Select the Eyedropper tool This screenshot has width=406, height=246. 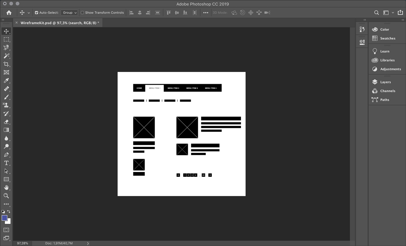point(6,81)
